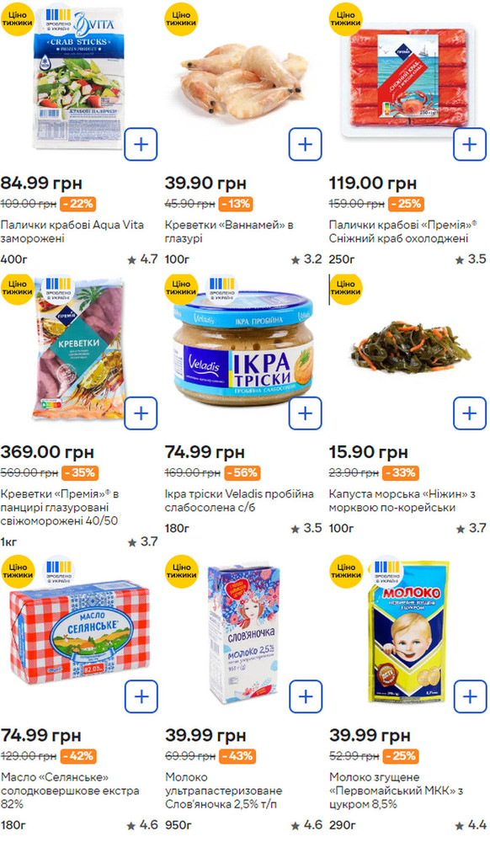The width and height of the screenshot is (490, 842).
Task: Open Selianske butter pack image
Action: tap(79, 635)
